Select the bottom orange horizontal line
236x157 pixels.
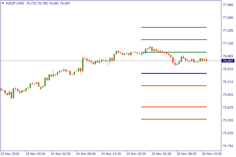174,119
